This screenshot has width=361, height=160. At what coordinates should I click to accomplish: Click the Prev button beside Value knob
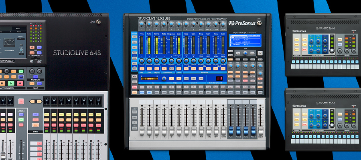pyautogui.click(x=238, y=53)
